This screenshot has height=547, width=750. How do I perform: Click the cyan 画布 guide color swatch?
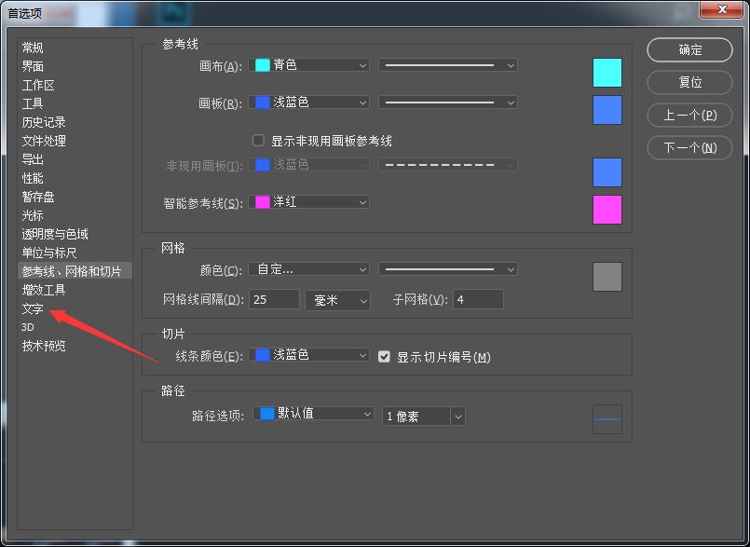[x=607, y=73]
